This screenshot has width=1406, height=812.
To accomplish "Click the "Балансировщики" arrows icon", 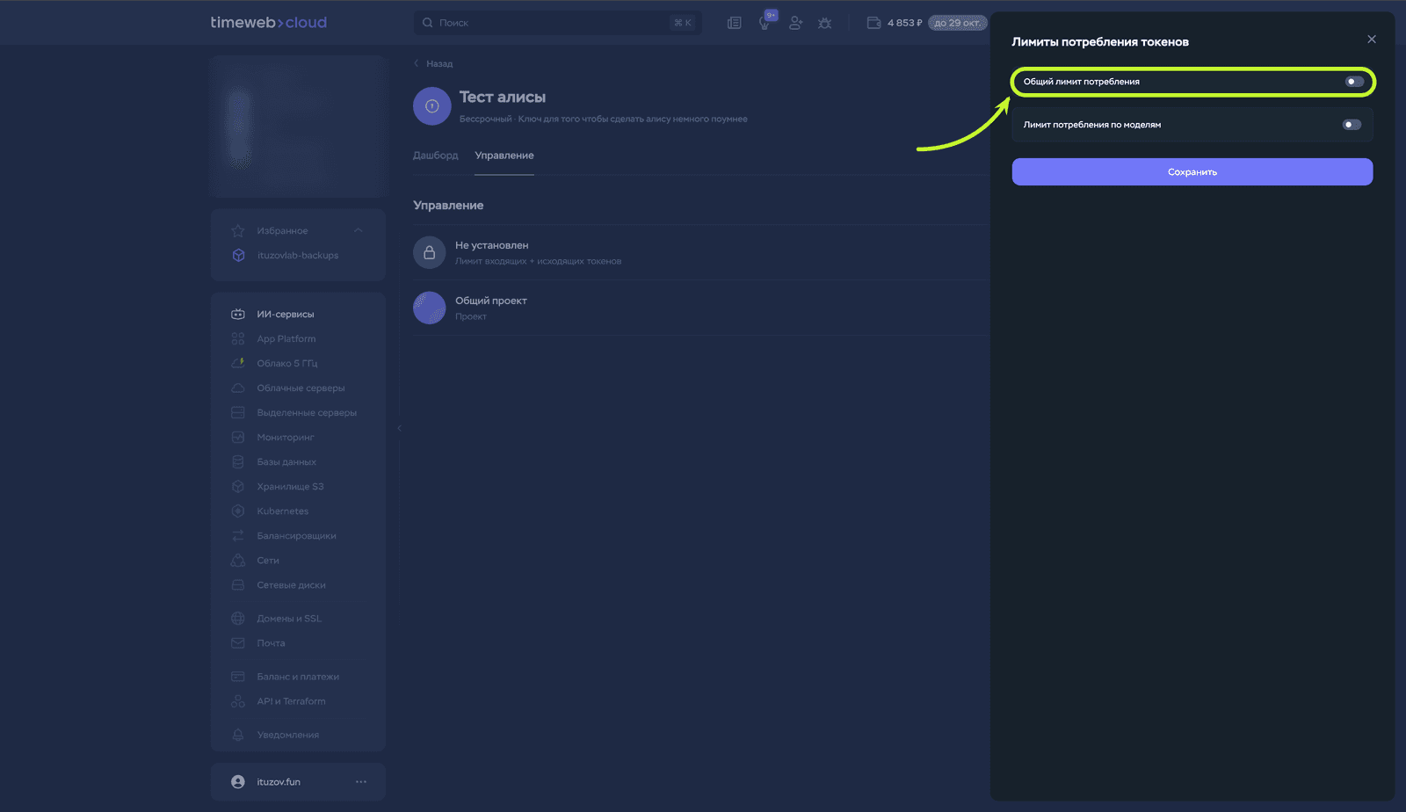I will (x=238, y=536).
